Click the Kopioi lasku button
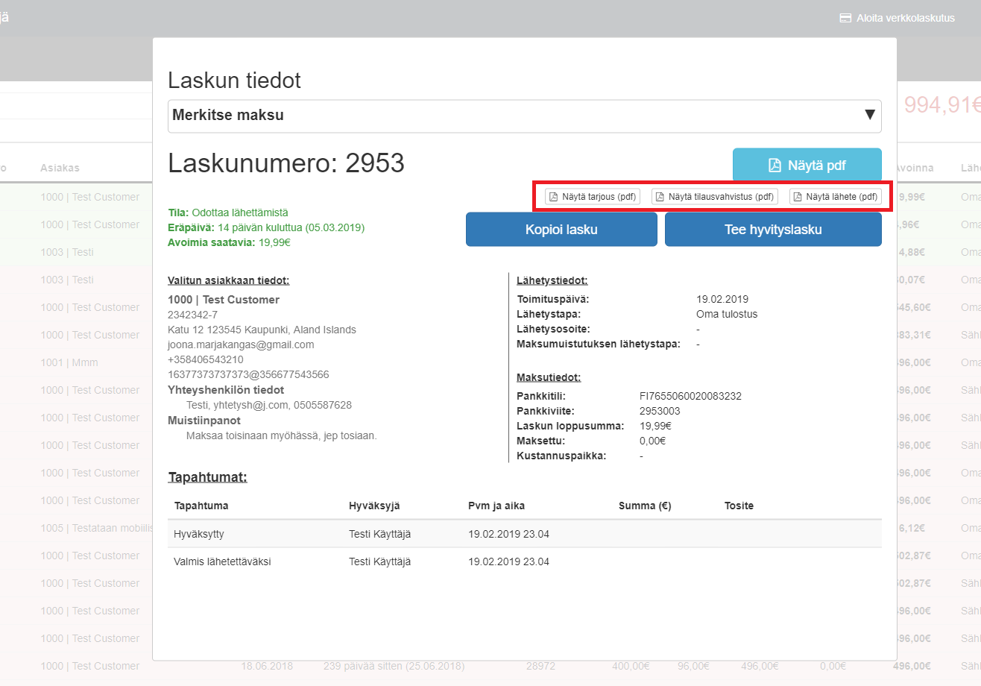Screen dimensions: 981x686 point(561,230)
